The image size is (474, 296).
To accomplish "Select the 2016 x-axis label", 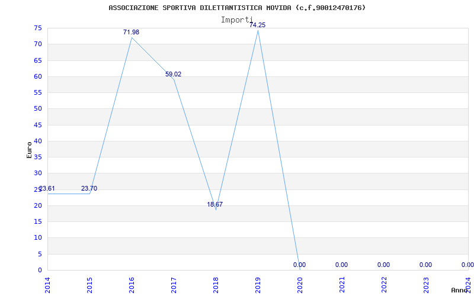I will click(132, 286).
